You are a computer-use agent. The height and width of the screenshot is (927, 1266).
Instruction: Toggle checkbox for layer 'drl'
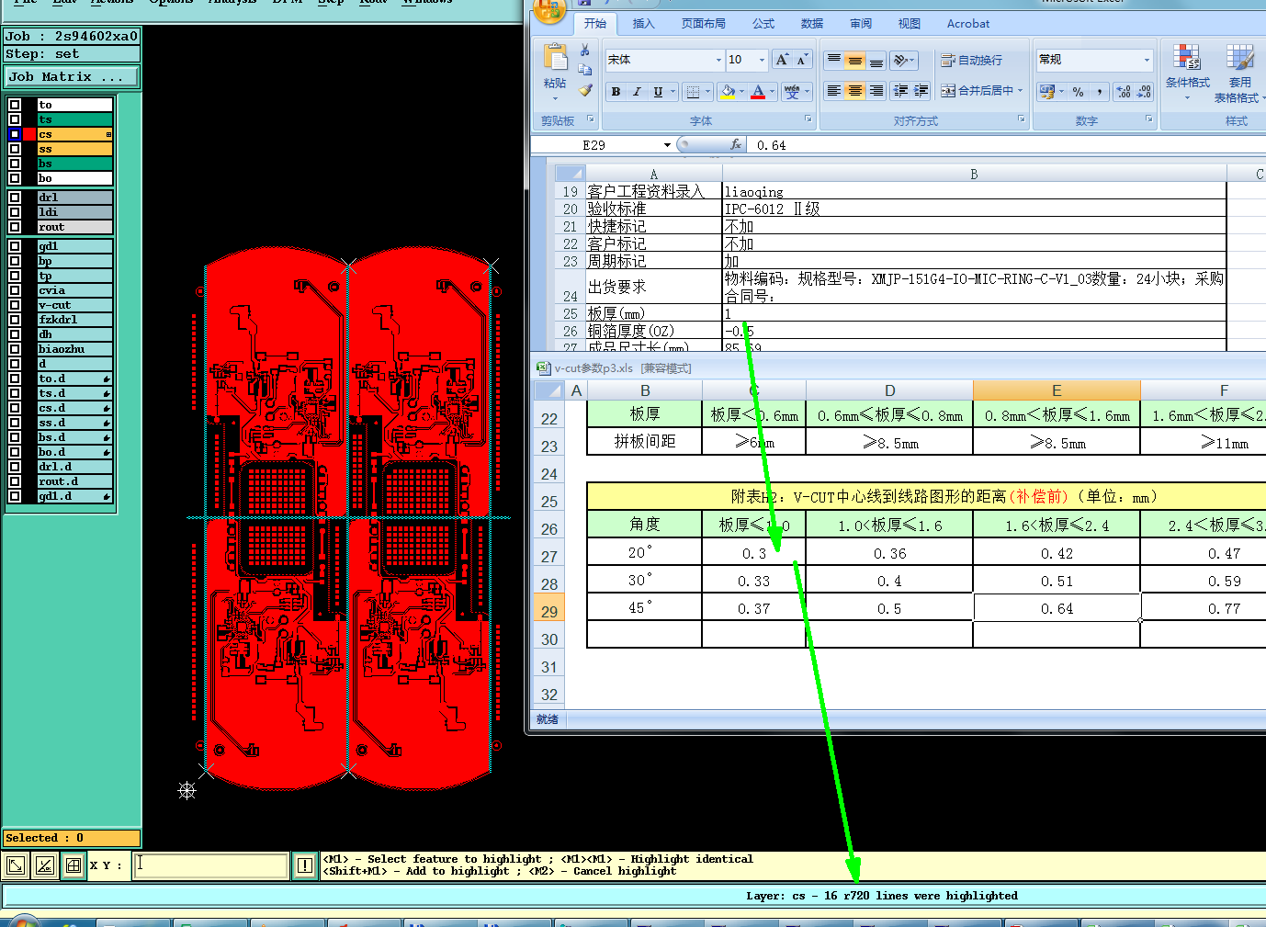click(x=15, y=198)
